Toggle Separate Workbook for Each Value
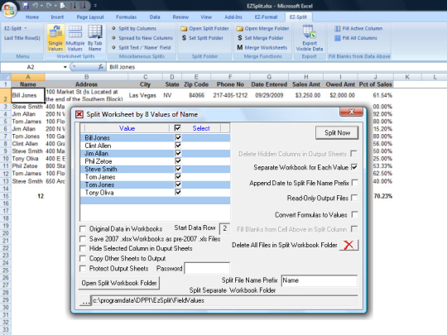 click(354, 167)
